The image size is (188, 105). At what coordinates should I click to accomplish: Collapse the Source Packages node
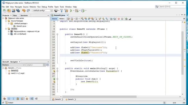tap(6, 21)
